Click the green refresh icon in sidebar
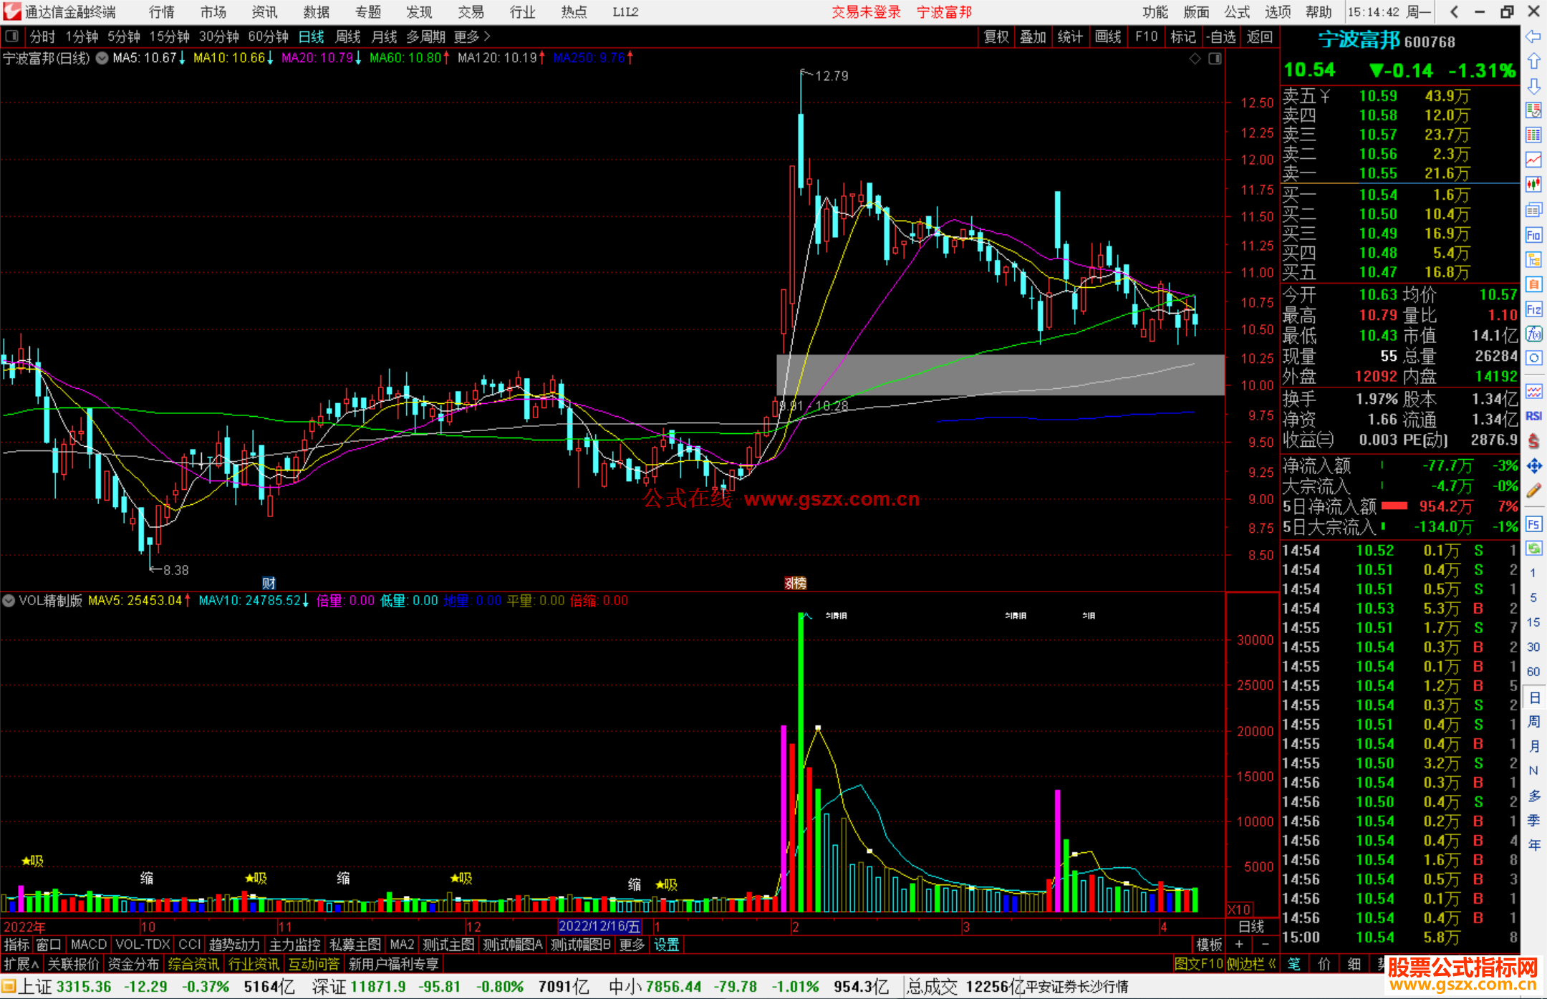 1533,549
